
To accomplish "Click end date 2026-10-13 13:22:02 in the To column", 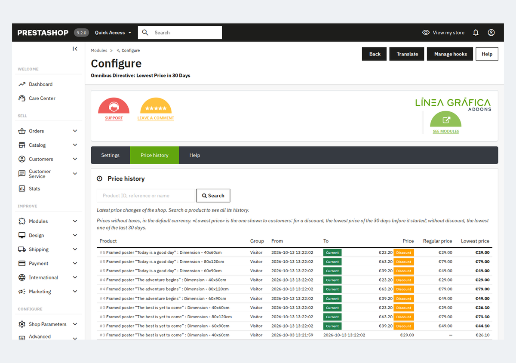I will click(x=344, y=335).
